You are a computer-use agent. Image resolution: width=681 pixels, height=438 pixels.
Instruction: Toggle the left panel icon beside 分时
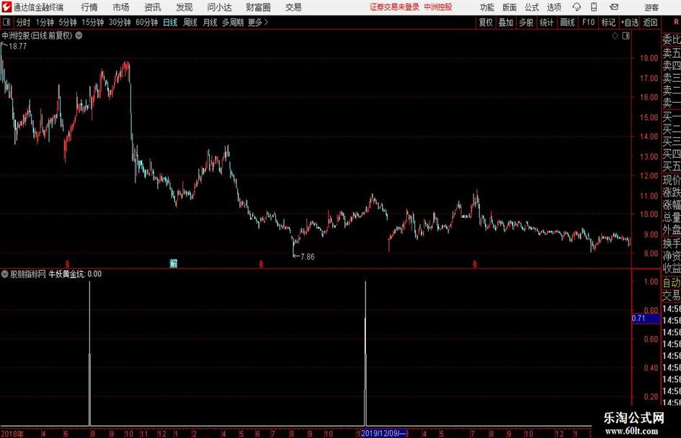coord(6,22)
